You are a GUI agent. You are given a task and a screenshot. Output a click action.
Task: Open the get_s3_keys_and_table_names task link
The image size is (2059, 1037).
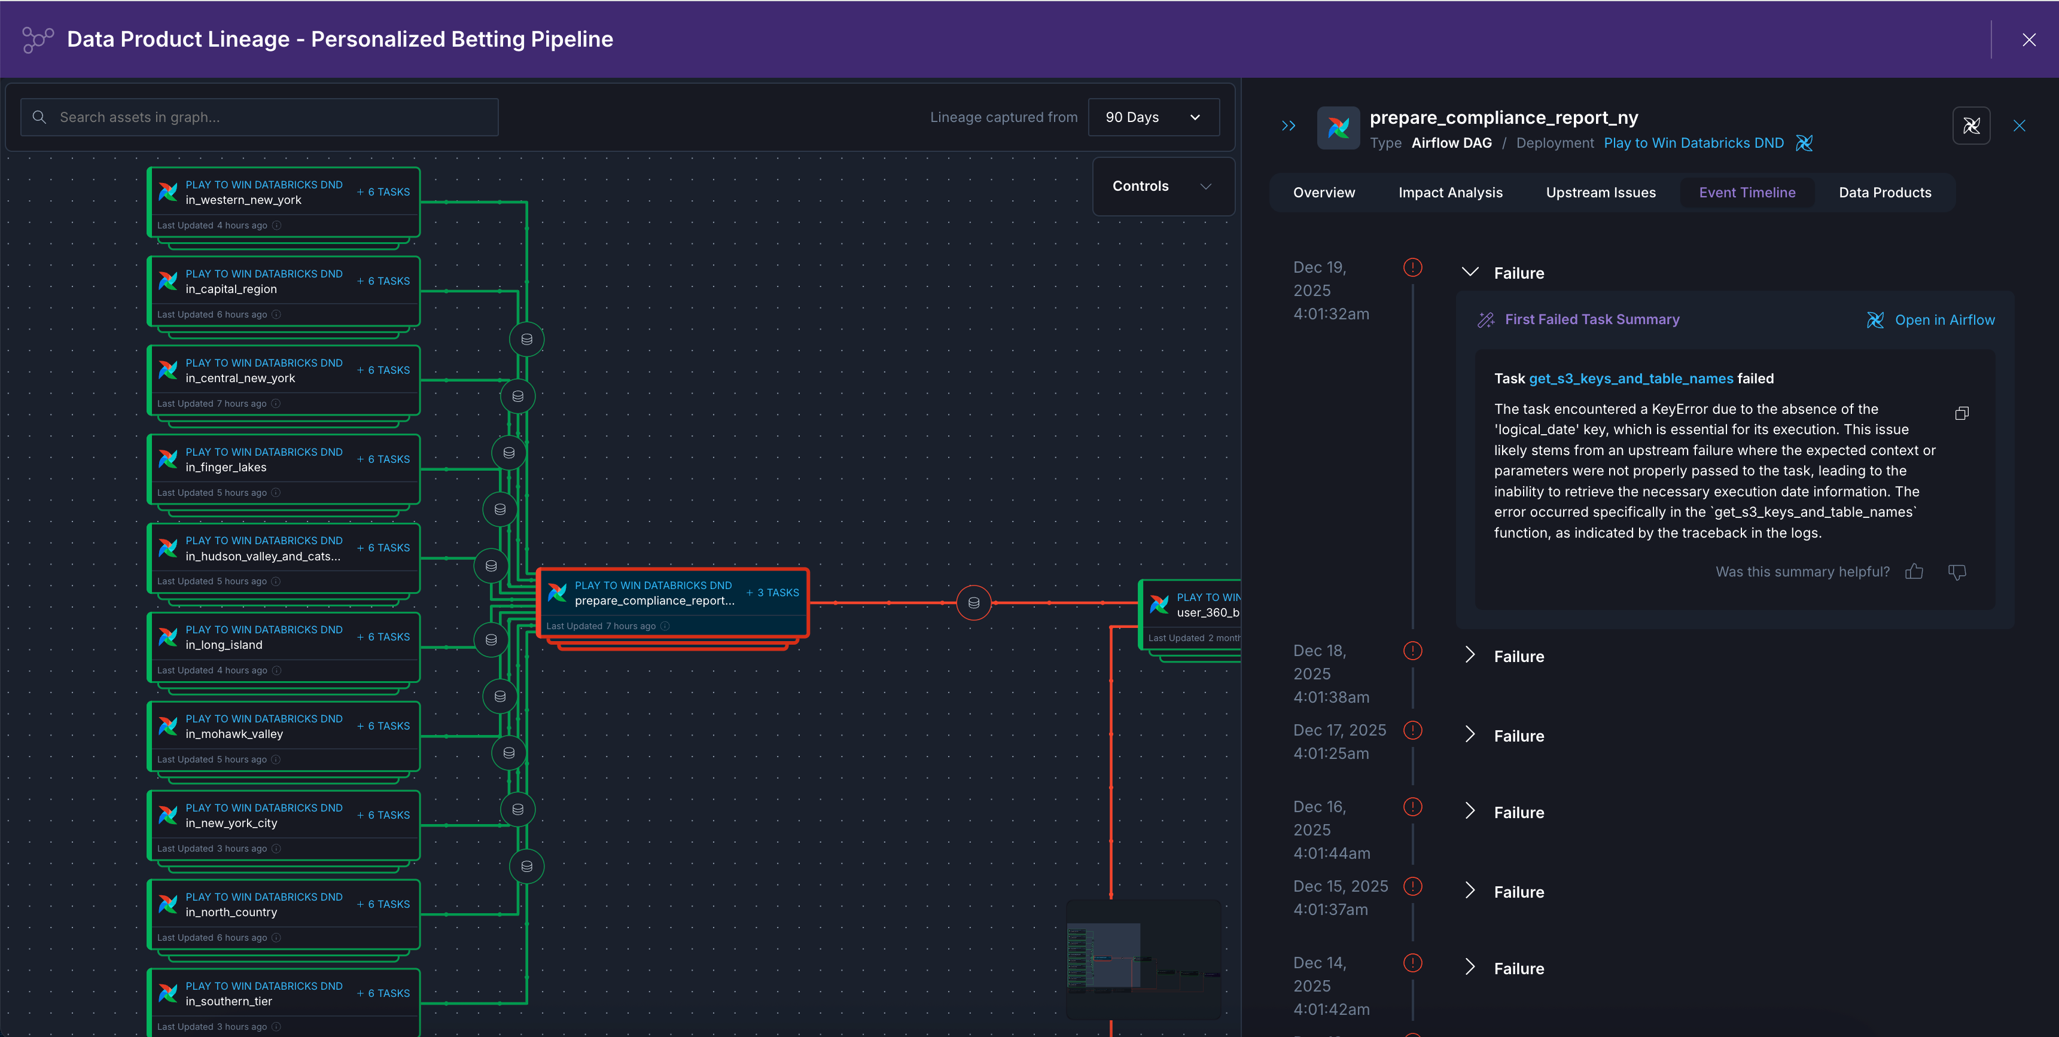(1631, 379)
